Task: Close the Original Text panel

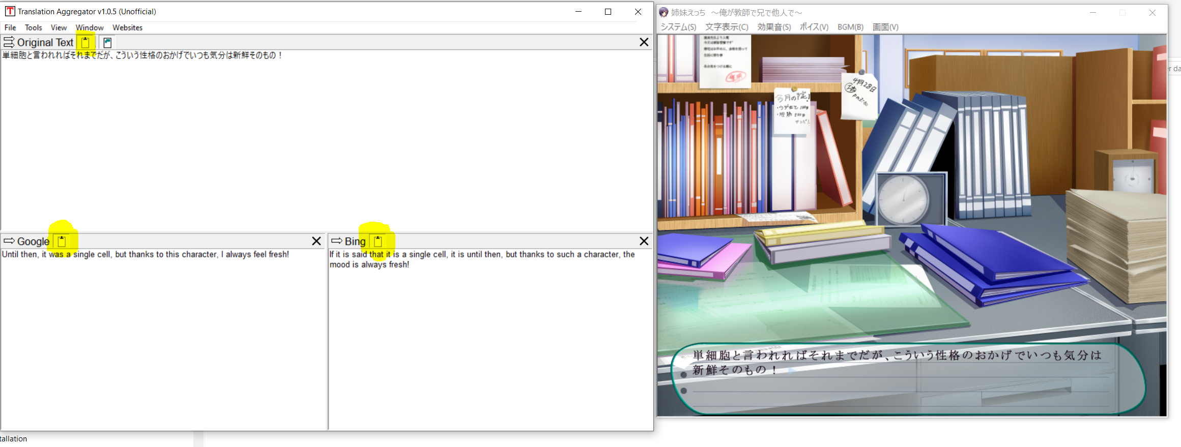Action: coord(644,42)
